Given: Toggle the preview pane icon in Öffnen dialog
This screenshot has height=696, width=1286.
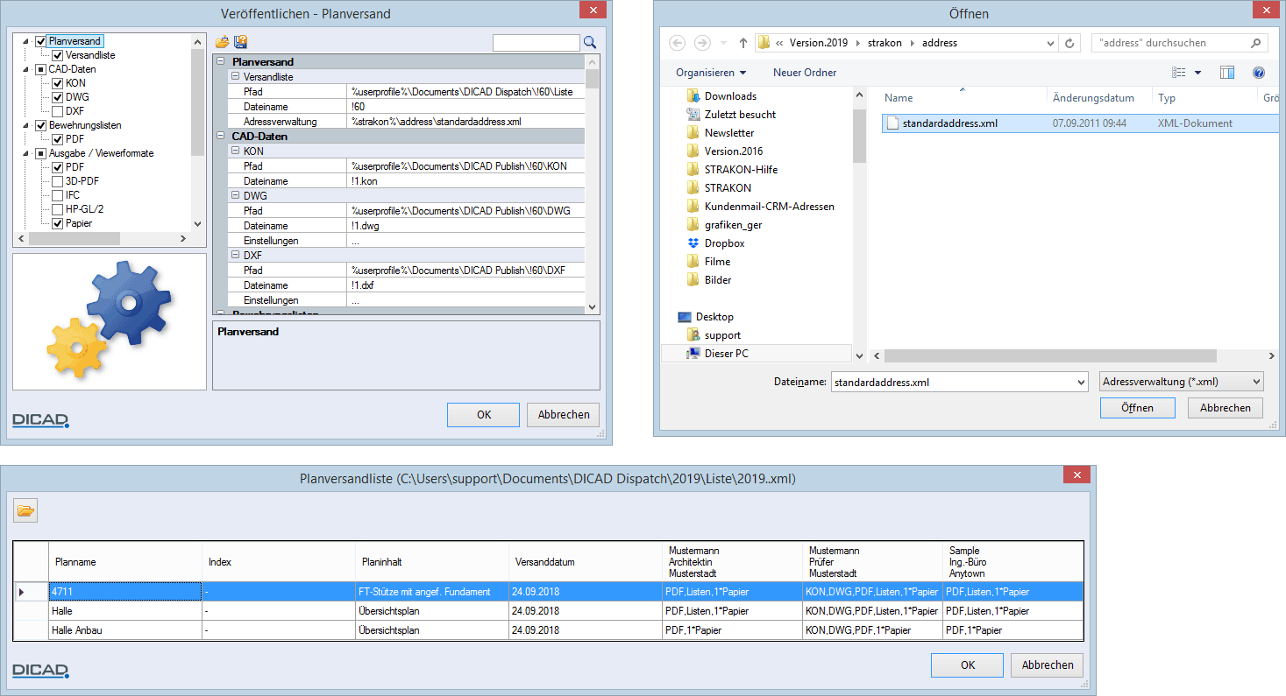Looking at the screenshot, I should click(1227, 73).
